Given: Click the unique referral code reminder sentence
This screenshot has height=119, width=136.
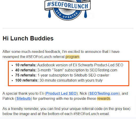Looking at the screenshot, I should tap(66, 111).
